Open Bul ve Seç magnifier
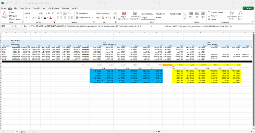Viewport: 255px width, 133px height. click(x=240, y=16)
